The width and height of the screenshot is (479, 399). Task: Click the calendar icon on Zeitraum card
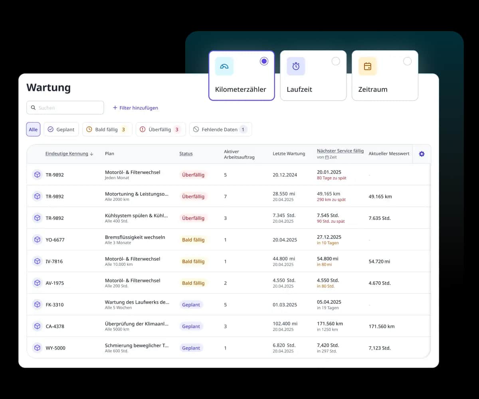pos(367,66)
